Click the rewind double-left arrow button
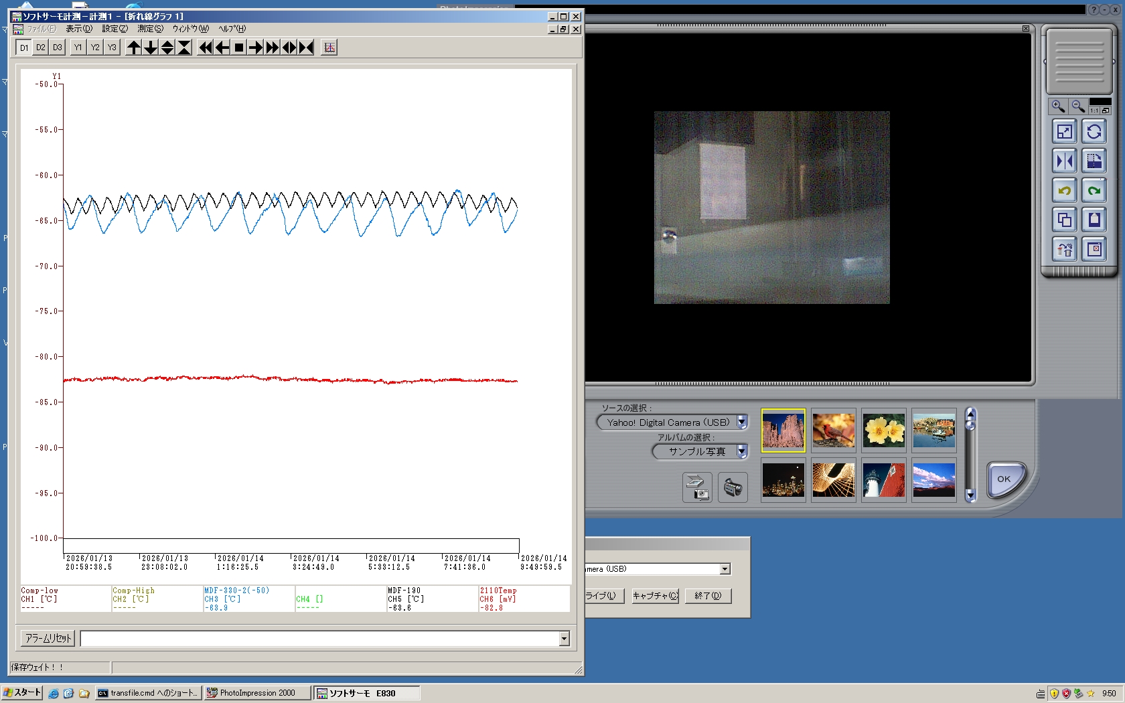Image resolution: width=1125 pixels, height=703 pixels. [206, 48]
